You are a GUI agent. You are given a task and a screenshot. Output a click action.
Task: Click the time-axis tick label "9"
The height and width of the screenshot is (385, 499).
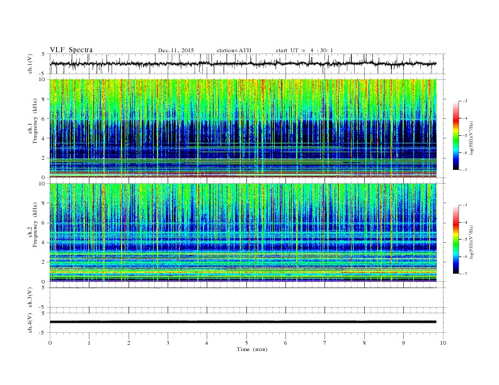coord(403,343)
